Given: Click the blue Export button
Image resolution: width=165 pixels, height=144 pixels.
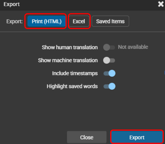Looking at the screenshot, I should point(137,137).
